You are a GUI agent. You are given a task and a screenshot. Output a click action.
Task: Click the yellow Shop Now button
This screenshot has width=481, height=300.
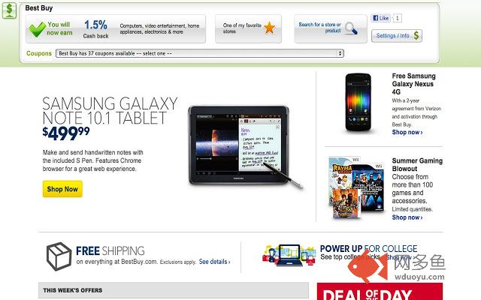(x=62, y=189)
